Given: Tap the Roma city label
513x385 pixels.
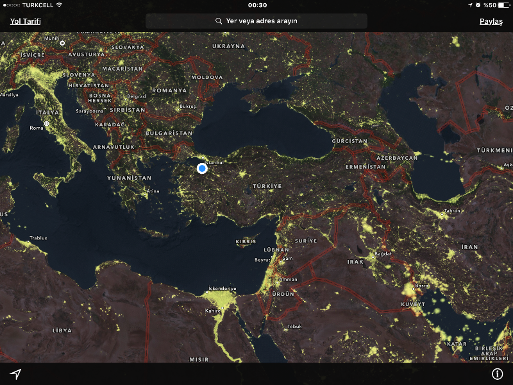Looking at the screenshot, I should point(37,128).
